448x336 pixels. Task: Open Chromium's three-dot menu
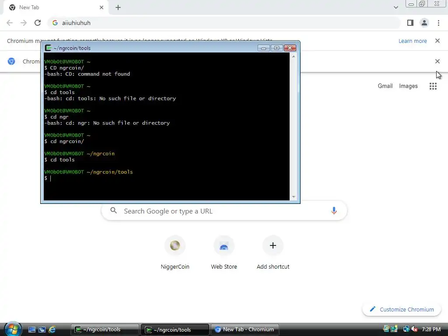point(438,23)
